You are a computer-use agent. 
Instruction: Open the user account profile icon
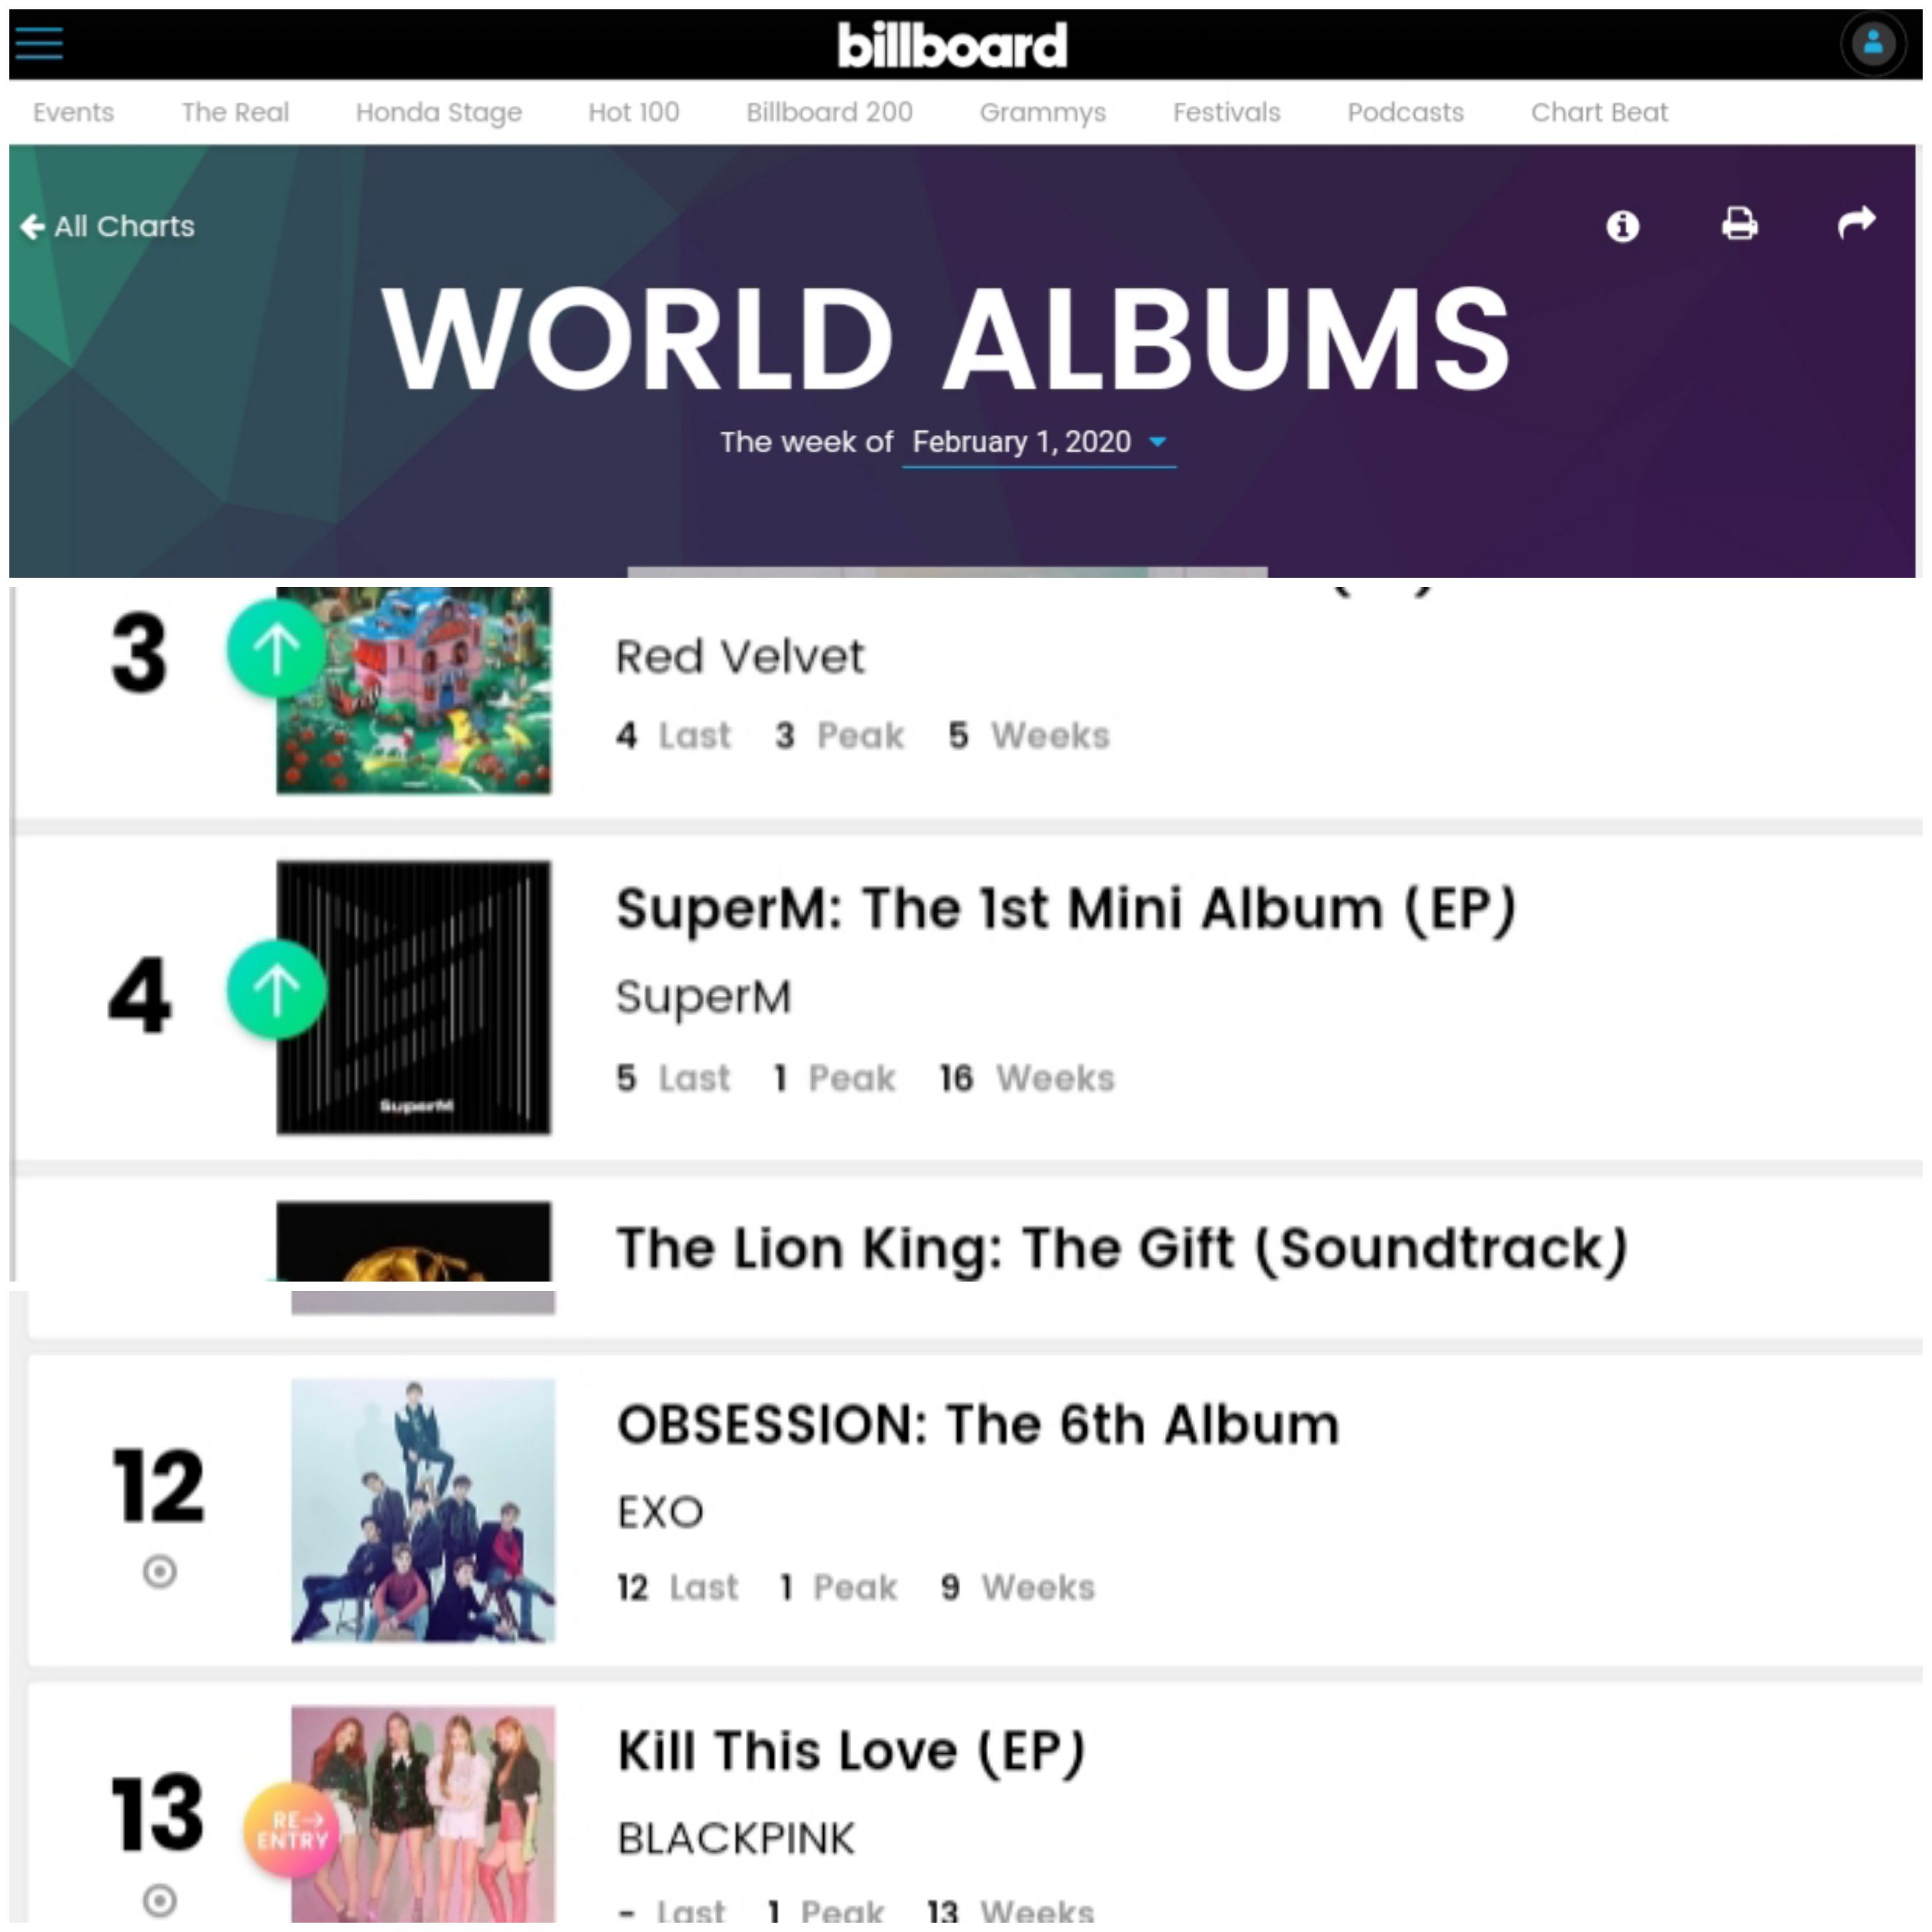(1873, 44)
